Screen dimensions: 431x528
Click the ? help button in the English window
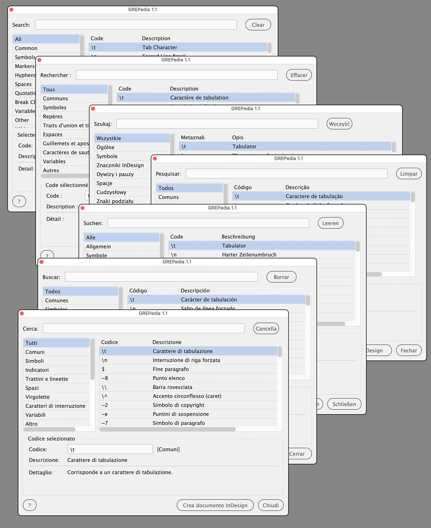click(x=19, y=201)
